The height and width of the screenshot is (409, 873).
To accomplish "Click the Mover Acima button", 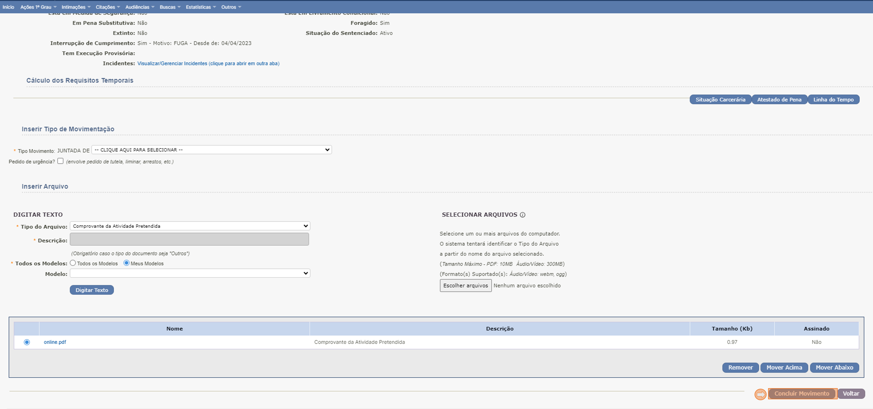I will [x=784, y=367].
